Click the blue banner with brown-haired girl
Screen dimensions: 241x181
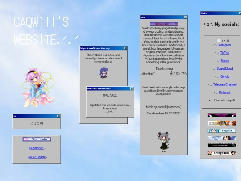(221, 138)
